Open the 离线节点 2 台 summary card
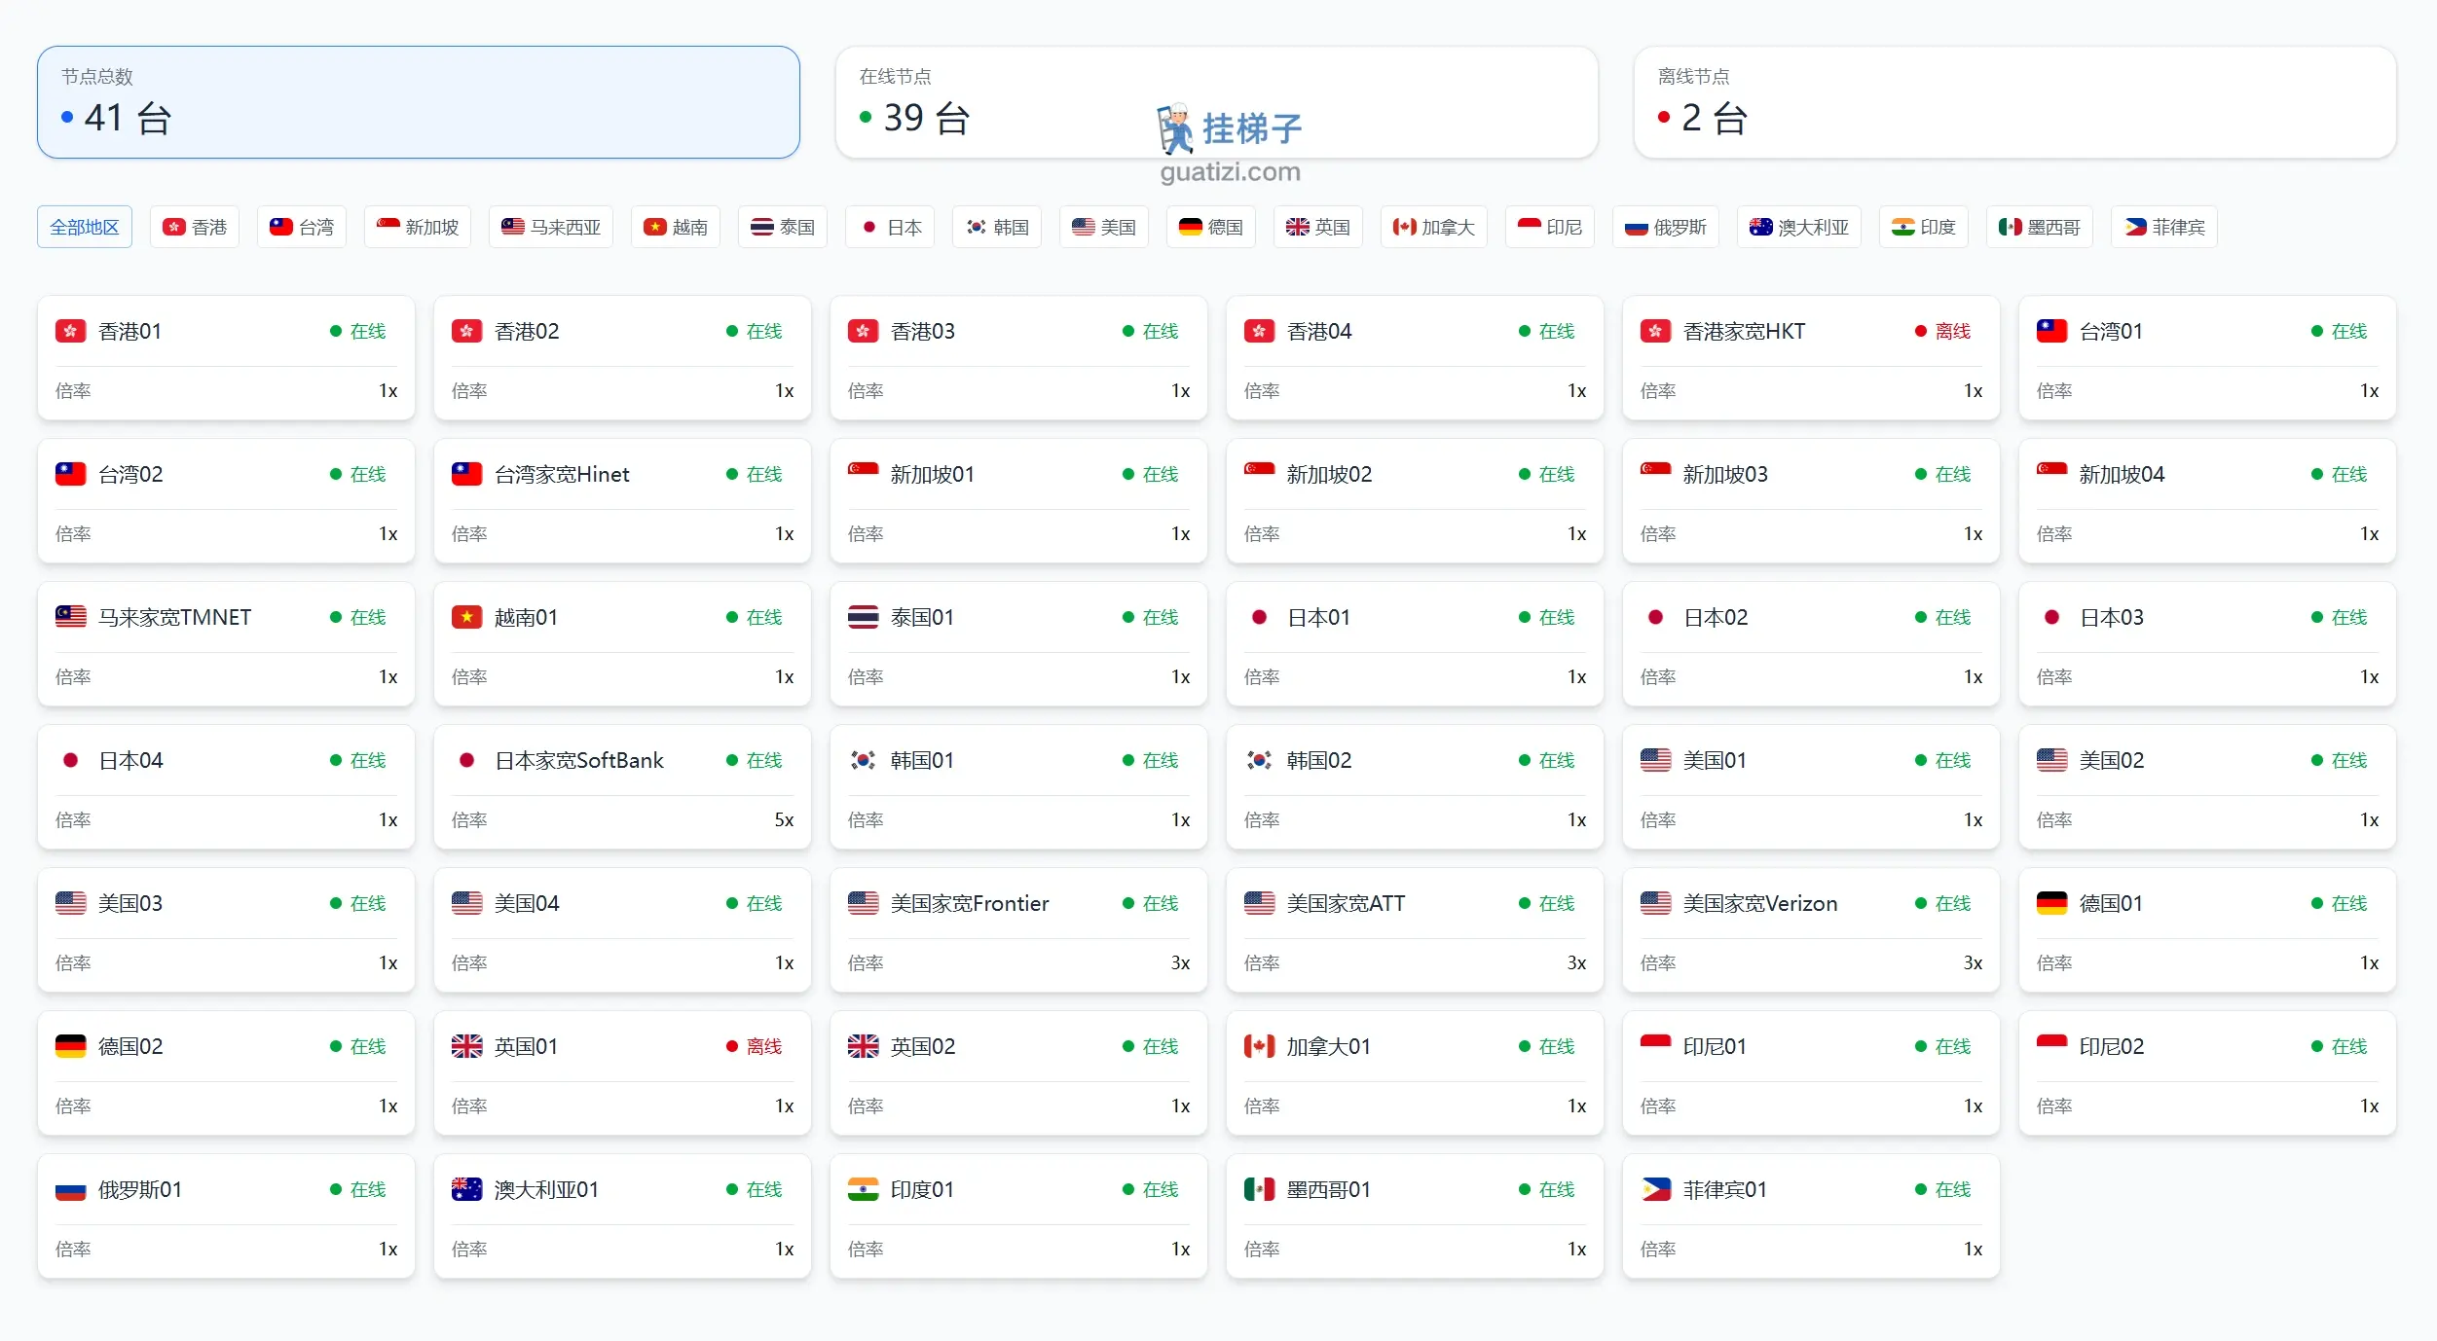 [x=2014, y=103]
